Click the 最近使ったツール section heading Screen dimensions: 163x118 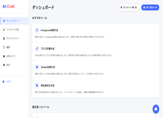point(41,107)
